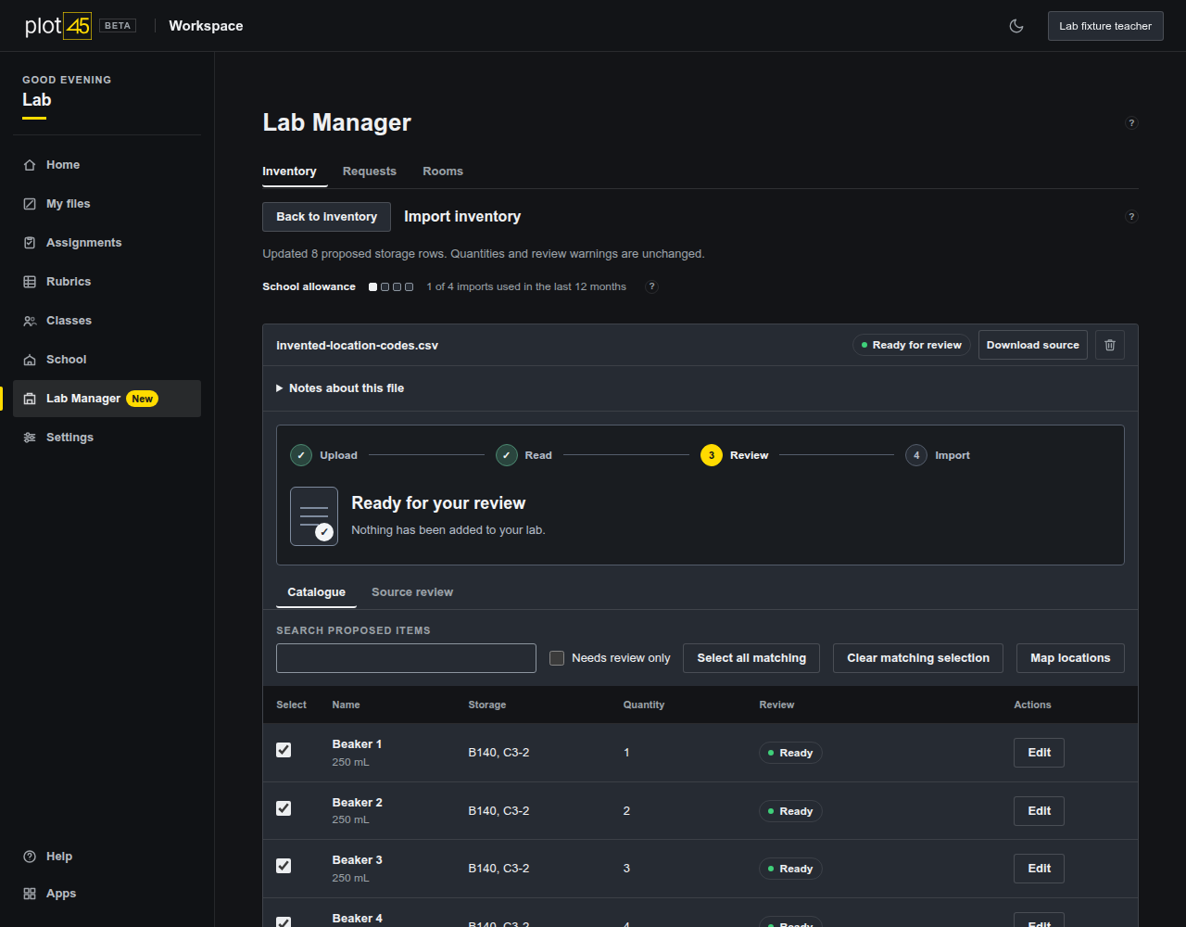This screenshot has height=927, width=1186.
Task: Open help icon next to Import inventory
Action: tap(1131, 217)
